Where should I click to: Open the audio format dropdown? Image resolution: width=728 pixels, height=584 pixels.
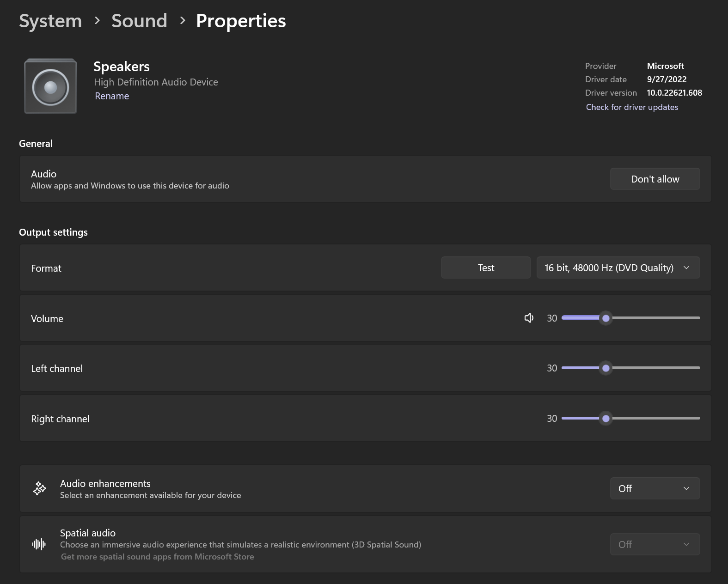click(x=618, y=268)
